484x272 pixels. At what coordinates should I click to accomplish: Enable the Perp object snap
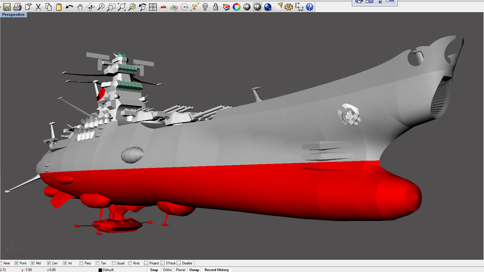point(81,263)
